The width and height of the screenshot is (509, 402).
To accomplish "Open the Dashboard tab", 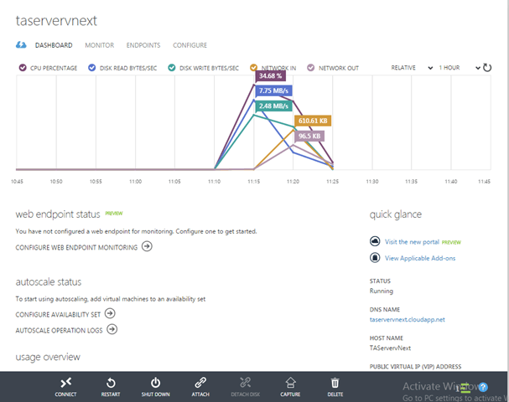I will tap(54, 45).
